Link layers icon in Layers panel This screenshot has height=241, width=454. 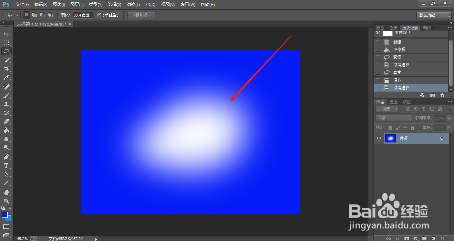pos(388,238)
